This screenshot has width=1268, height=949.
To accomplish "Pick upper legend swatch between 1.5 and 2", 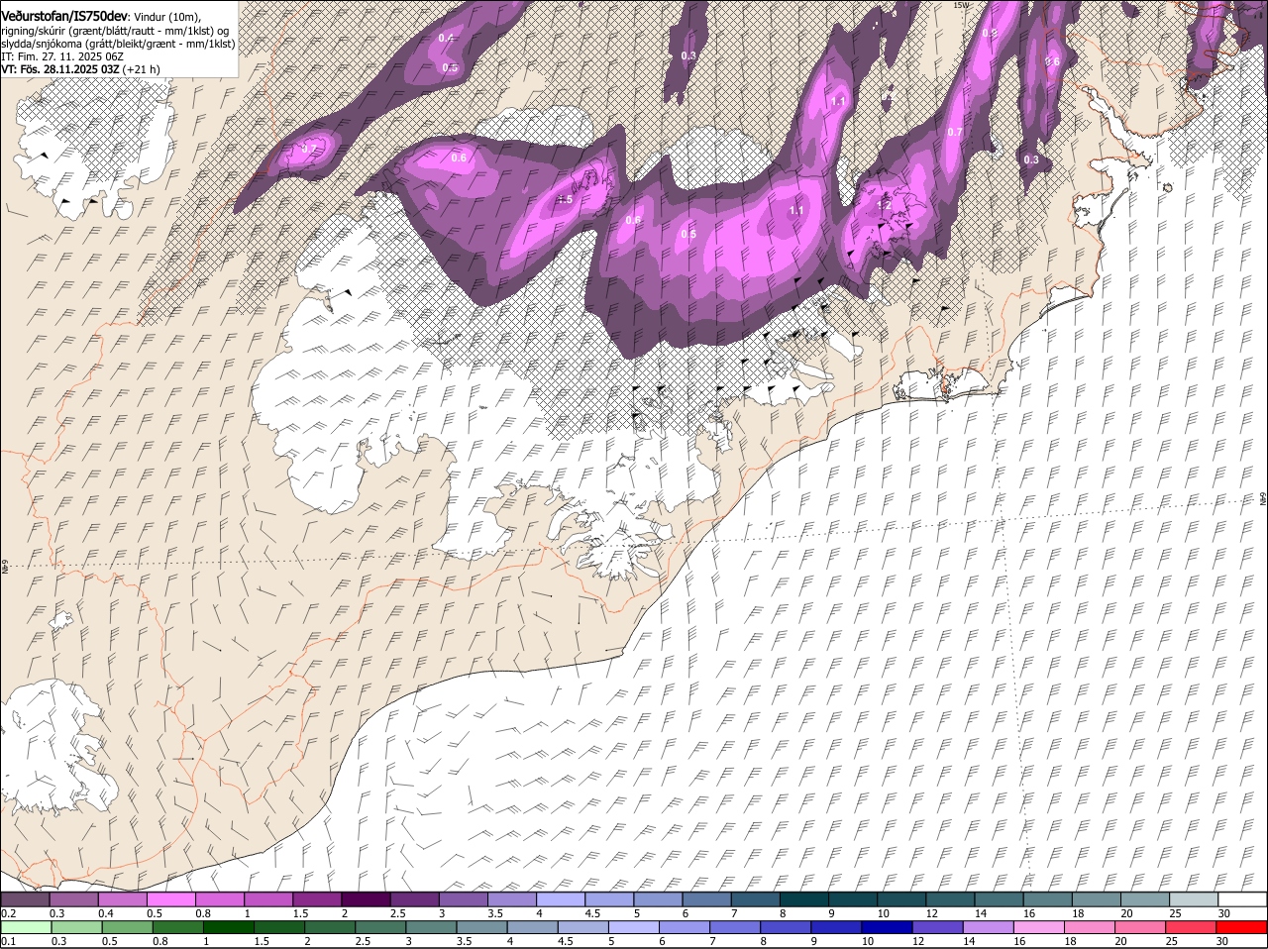I will pos(318,899).
